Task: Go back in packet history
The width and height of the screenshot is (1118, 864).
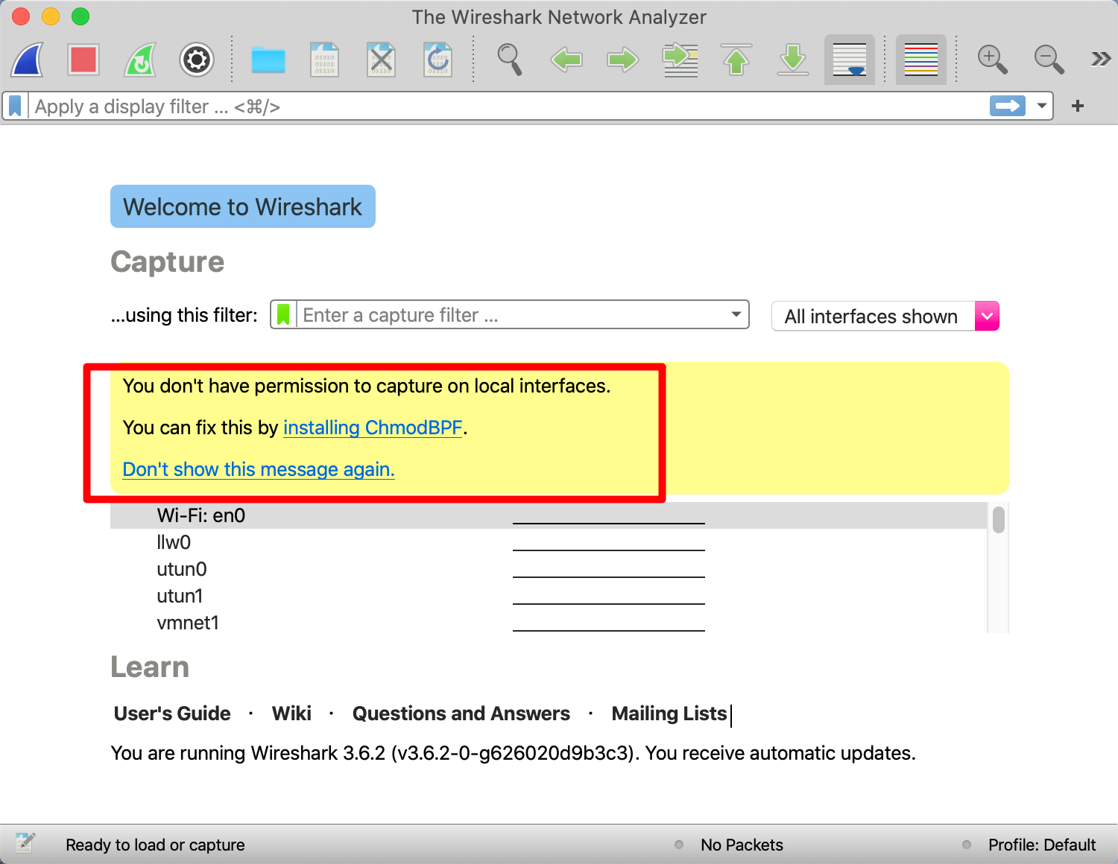Action: pyautogui.click(x=566, y=60)
